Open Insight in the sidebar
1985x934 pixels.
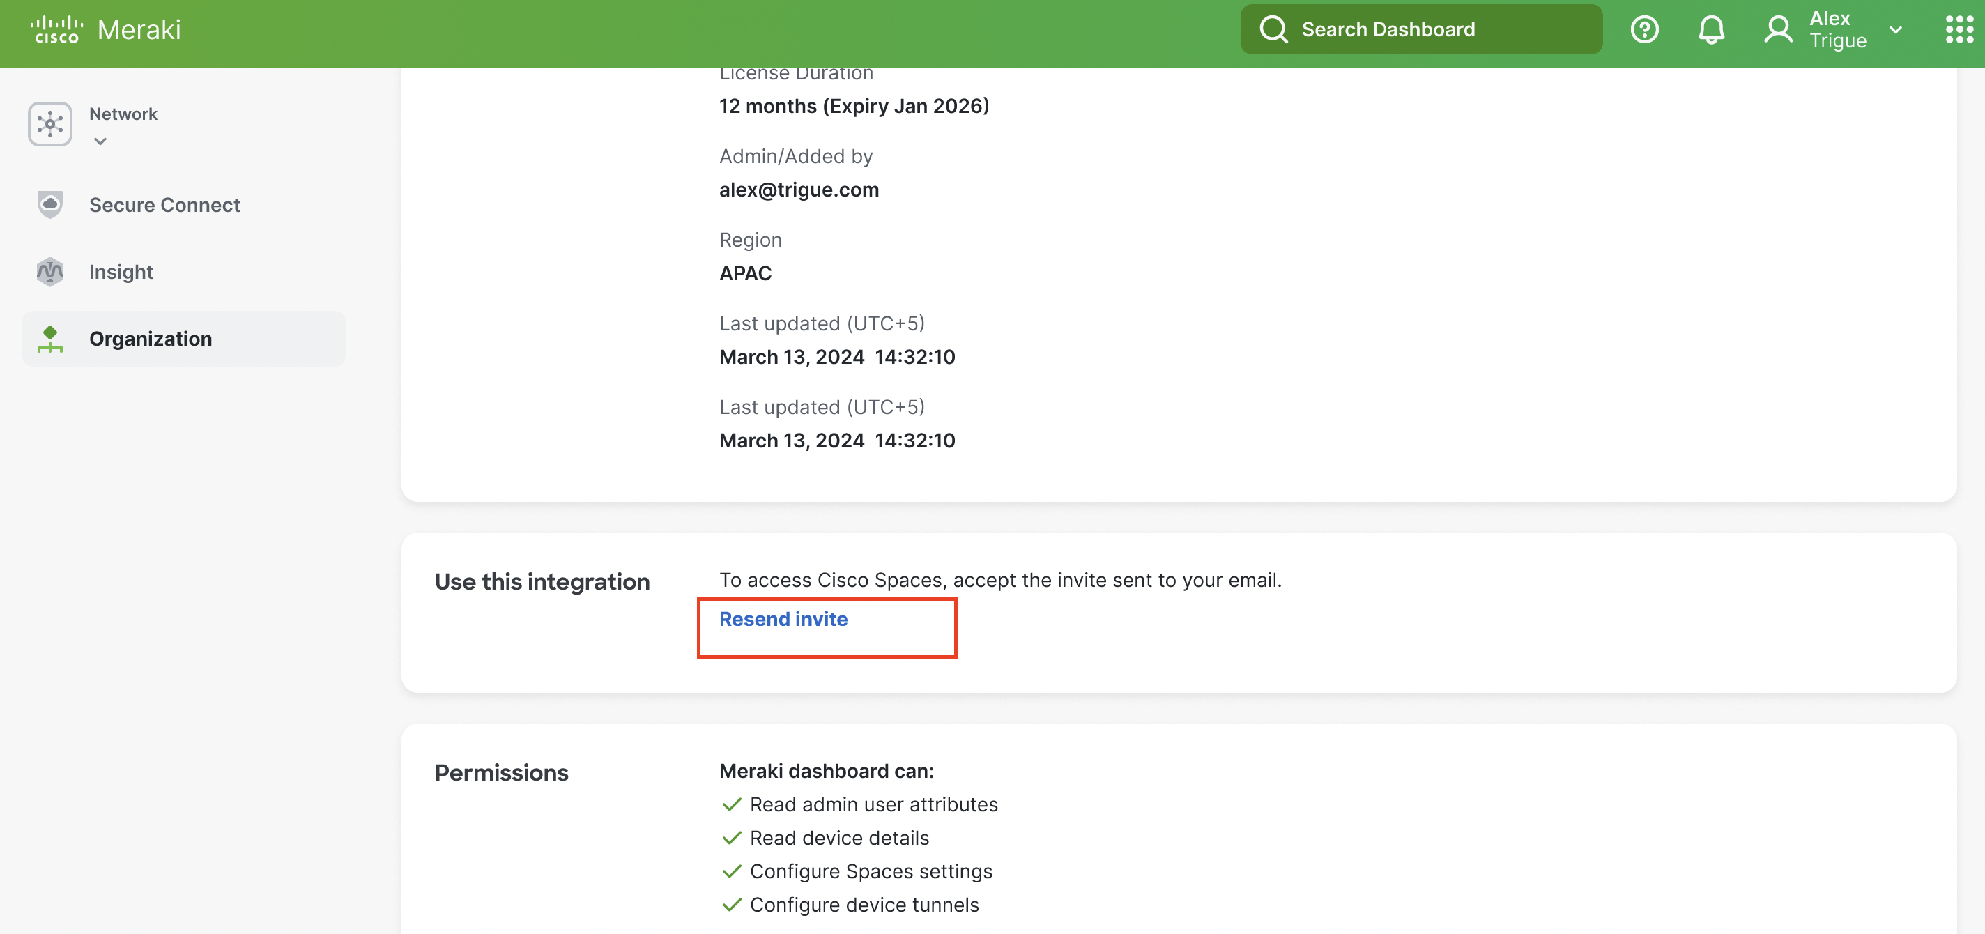pyautogui.click(x=184, y=271)
